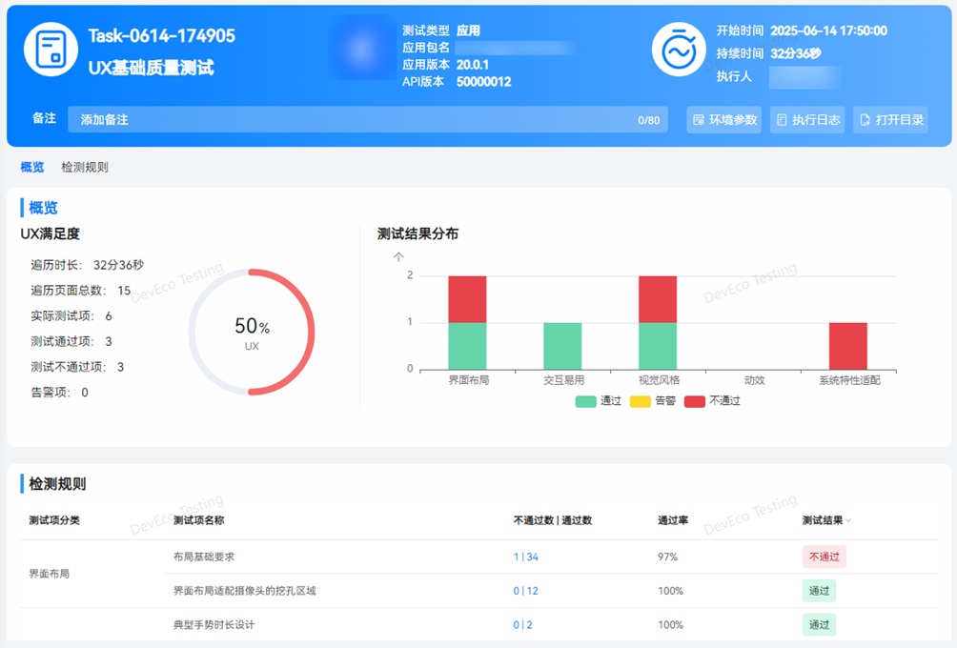
Task: Click the 不通过 result tag for 布局基础要求
Action: (x=824, y=557)
